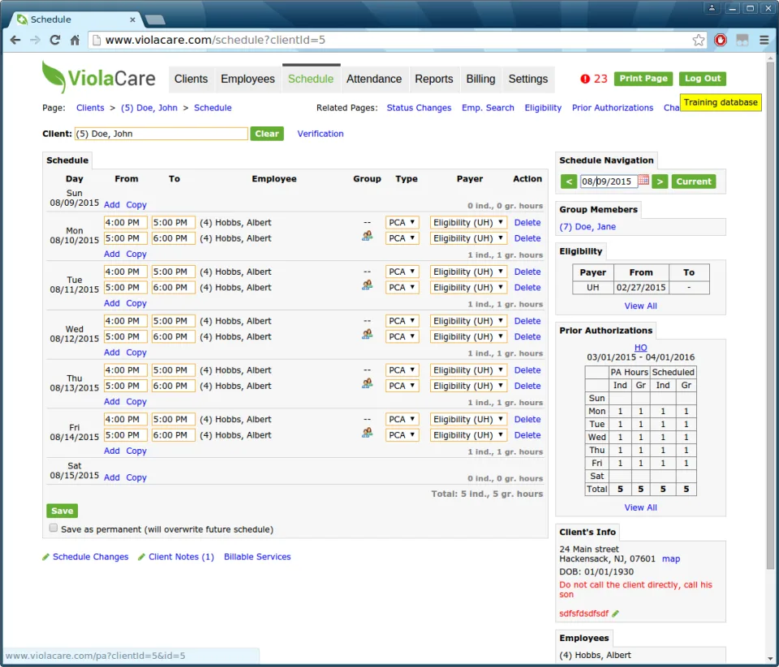The height and width of the screenshot is (667, 779).
Task: Click the red alert notification icon
Action: coord(585,79)
